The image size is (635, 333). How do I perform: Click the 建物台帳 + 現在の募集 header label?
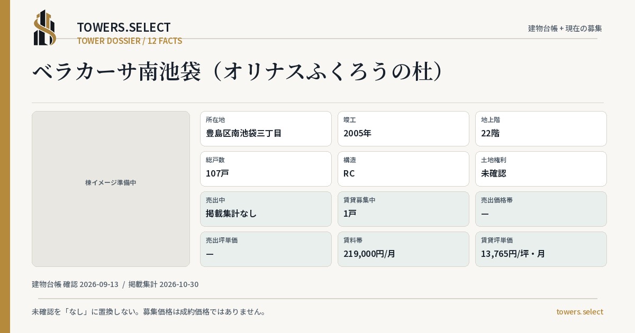[x=565, y=29]
